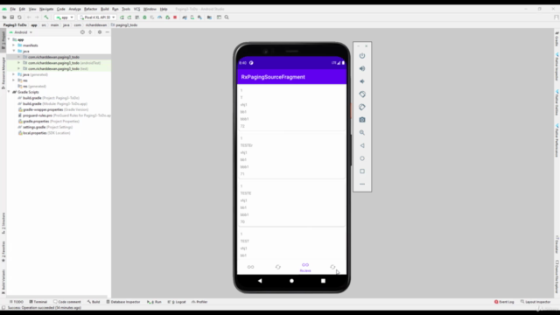
Task: Tap second bottom navigation tab in app
Action: (x=278, y=267)
